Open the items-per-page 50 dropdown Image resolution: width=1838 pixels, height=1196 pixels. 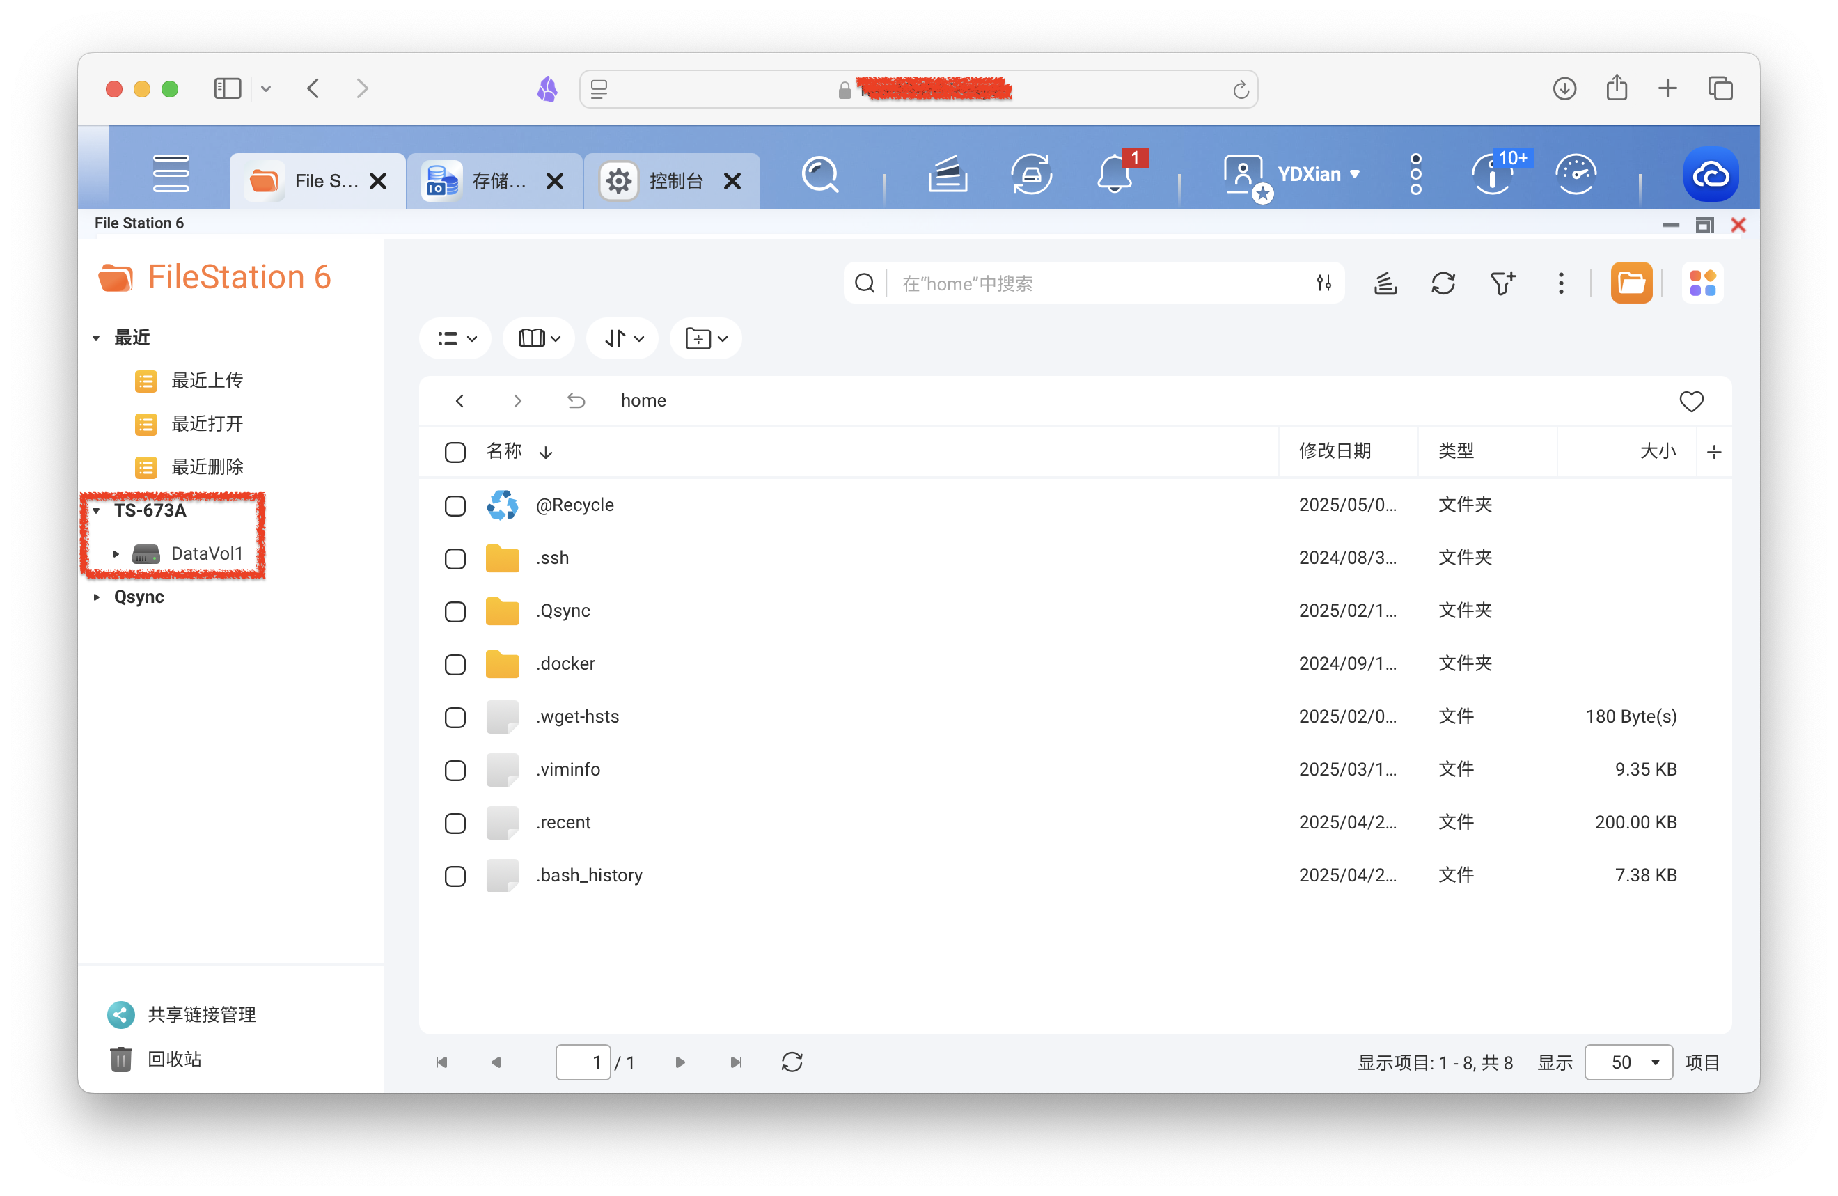(x=1628, y=1062)
